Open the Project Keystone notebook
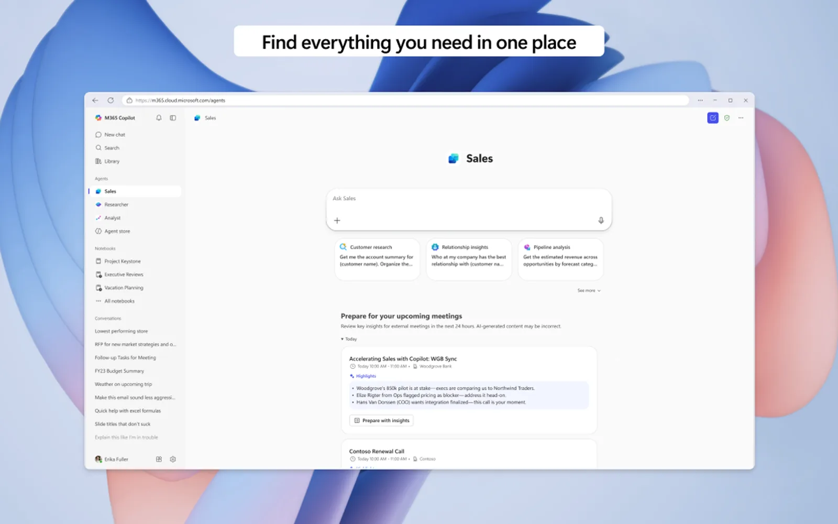 (x=136, y=261)
